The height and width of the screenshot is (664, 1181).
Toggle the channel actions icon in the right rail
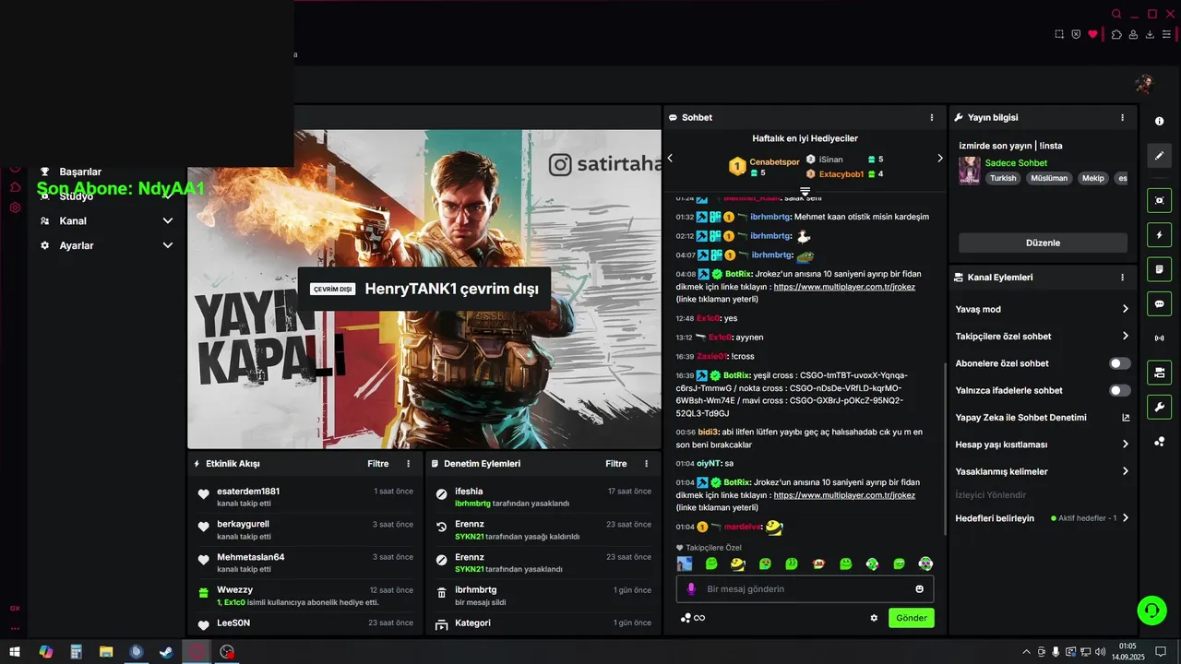tap(1160, 373)
